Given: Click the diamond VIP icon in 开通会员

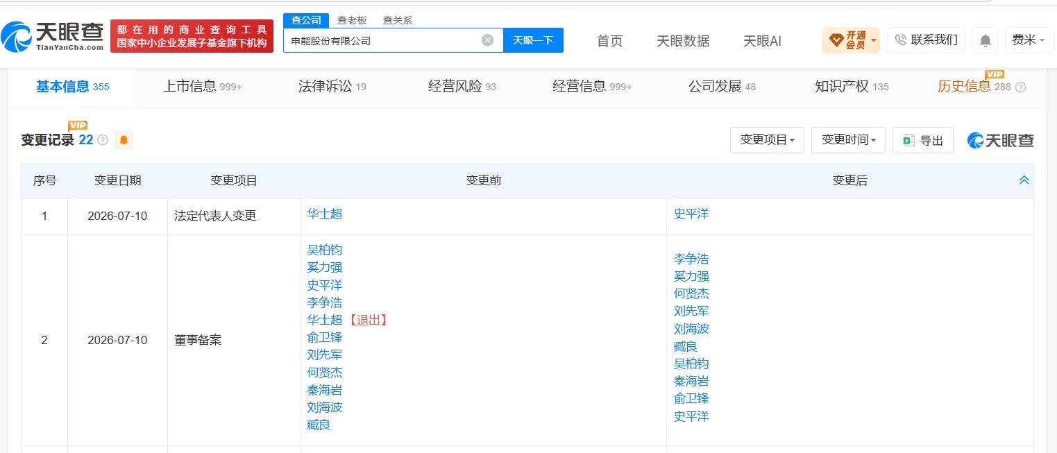Looking at the screenshot, I should pos(836,40).
